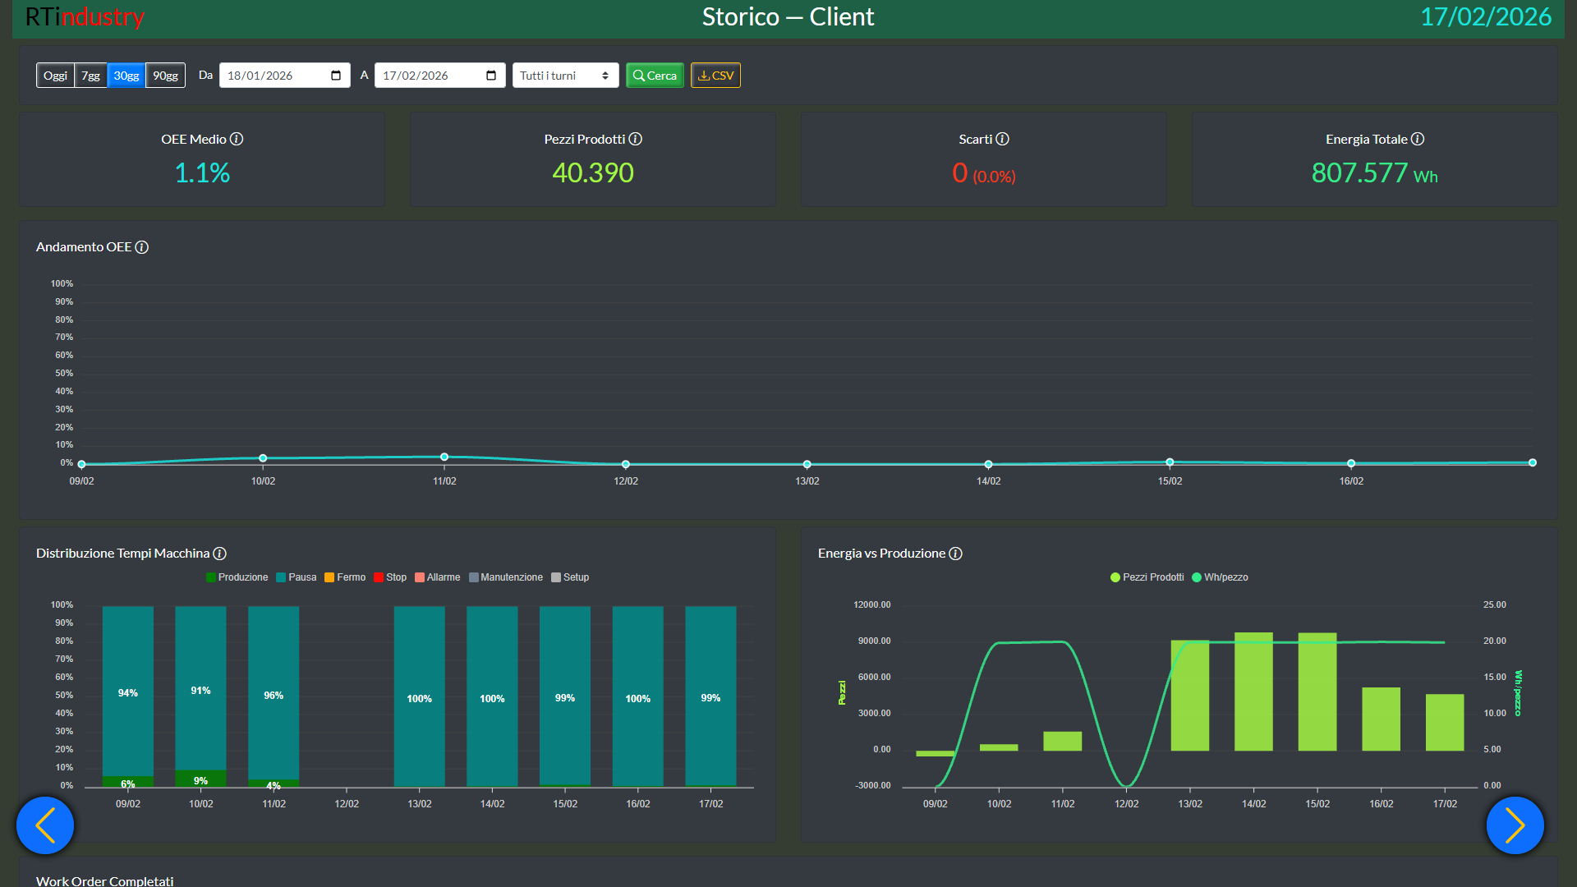The image size is (1577, 887).
Task: Click the Storico — Client page title
Action: click(788, 16)
